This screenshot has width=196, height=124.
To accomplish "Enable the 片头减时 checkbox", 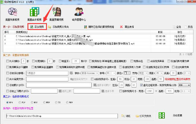I will click(7, 61).
